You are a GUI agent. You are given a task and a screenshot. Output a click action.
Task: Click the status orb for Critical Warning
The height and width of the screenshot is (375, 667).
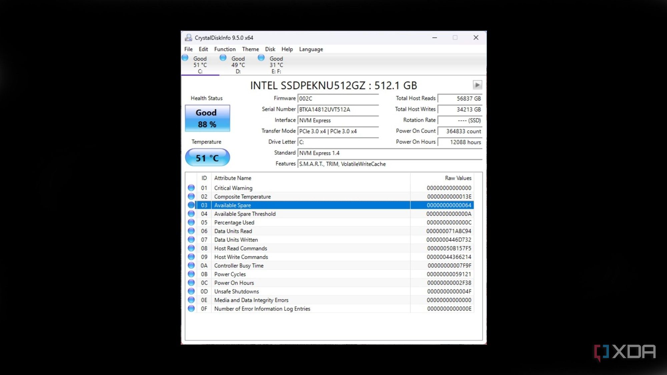pyautogui.click(x=191, y=188)
